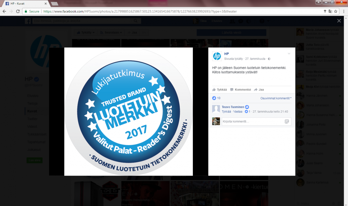
Task: Click the Lähetä viesti button
Action: [x=231, y=32]
